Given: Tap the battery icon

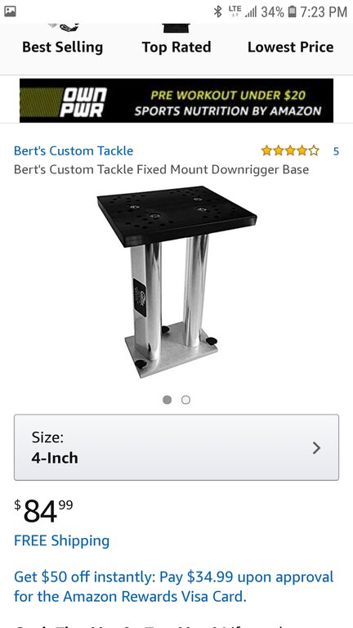Looking at the screenshot, I should [x=293, y=11].
